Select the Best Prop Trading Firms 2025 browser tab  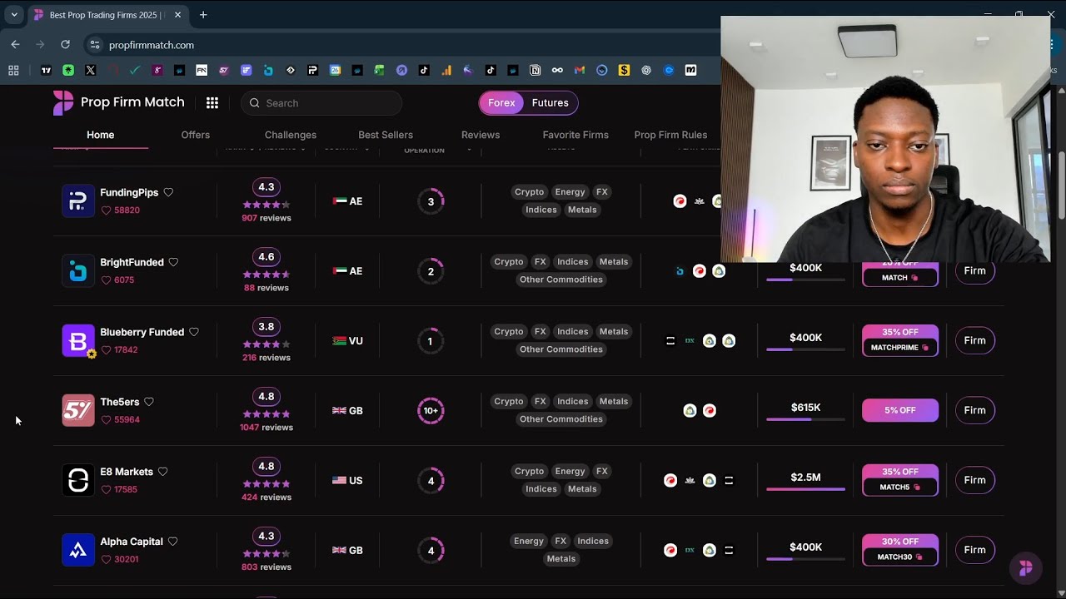pyautogui.click(x=107, y=15)
